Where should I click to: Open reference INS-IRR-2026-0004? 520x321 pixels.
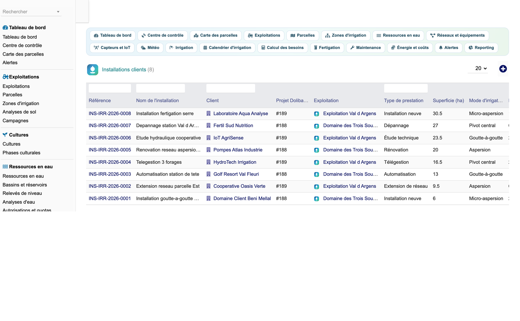(x=110, y=162)
